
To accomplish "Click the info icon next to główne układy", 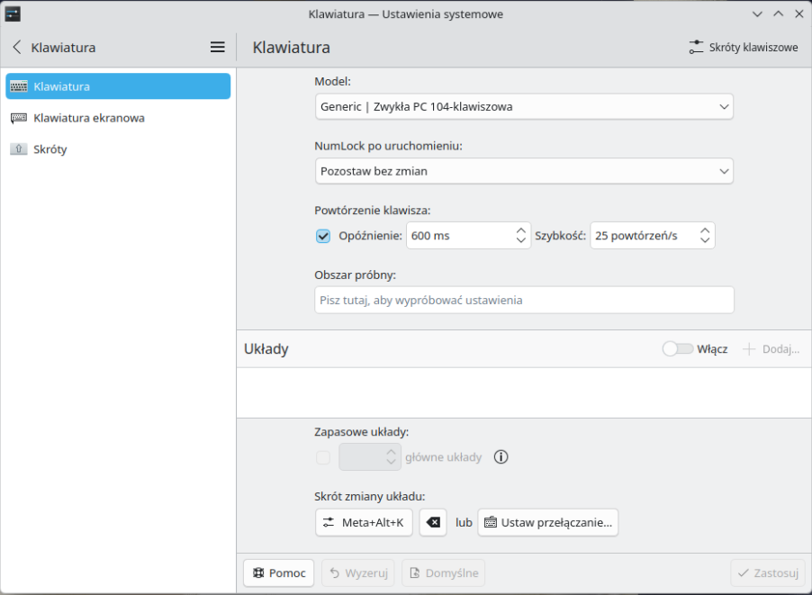I will point(501,457).
